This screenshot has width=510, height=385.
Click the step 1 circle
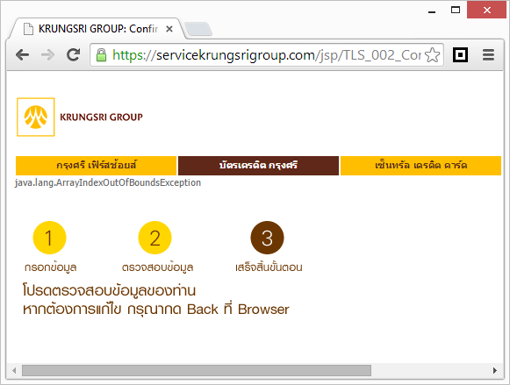point(49,238)
